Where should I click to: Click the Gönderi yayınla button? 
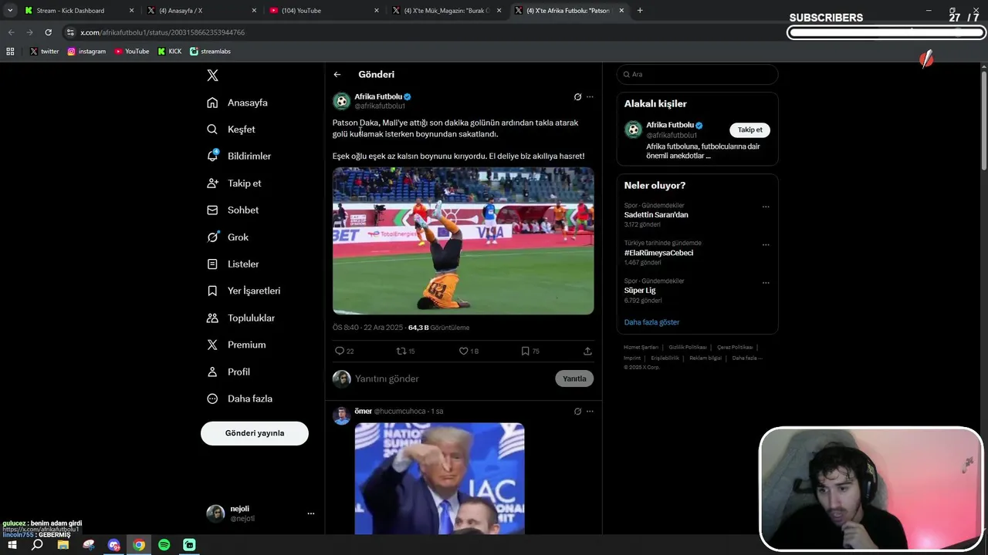(255, 433)
